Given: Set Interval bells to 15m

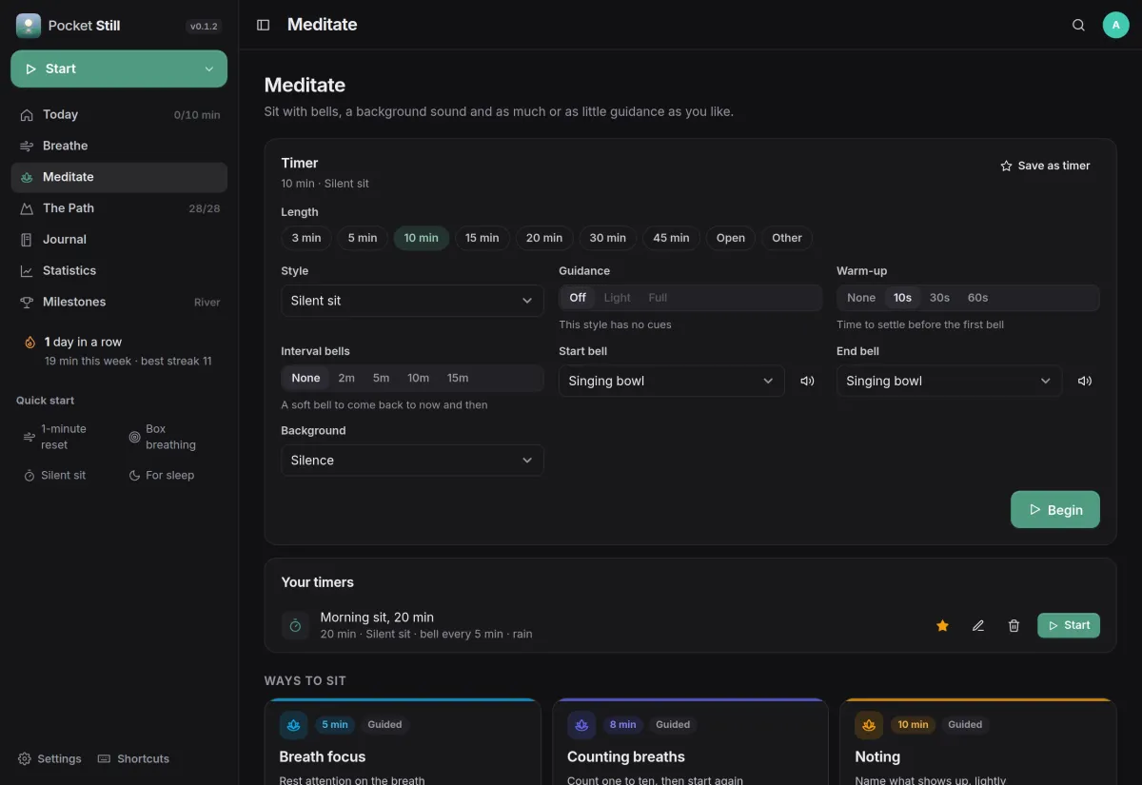Looking at the screenshot, I should point(458,378).
